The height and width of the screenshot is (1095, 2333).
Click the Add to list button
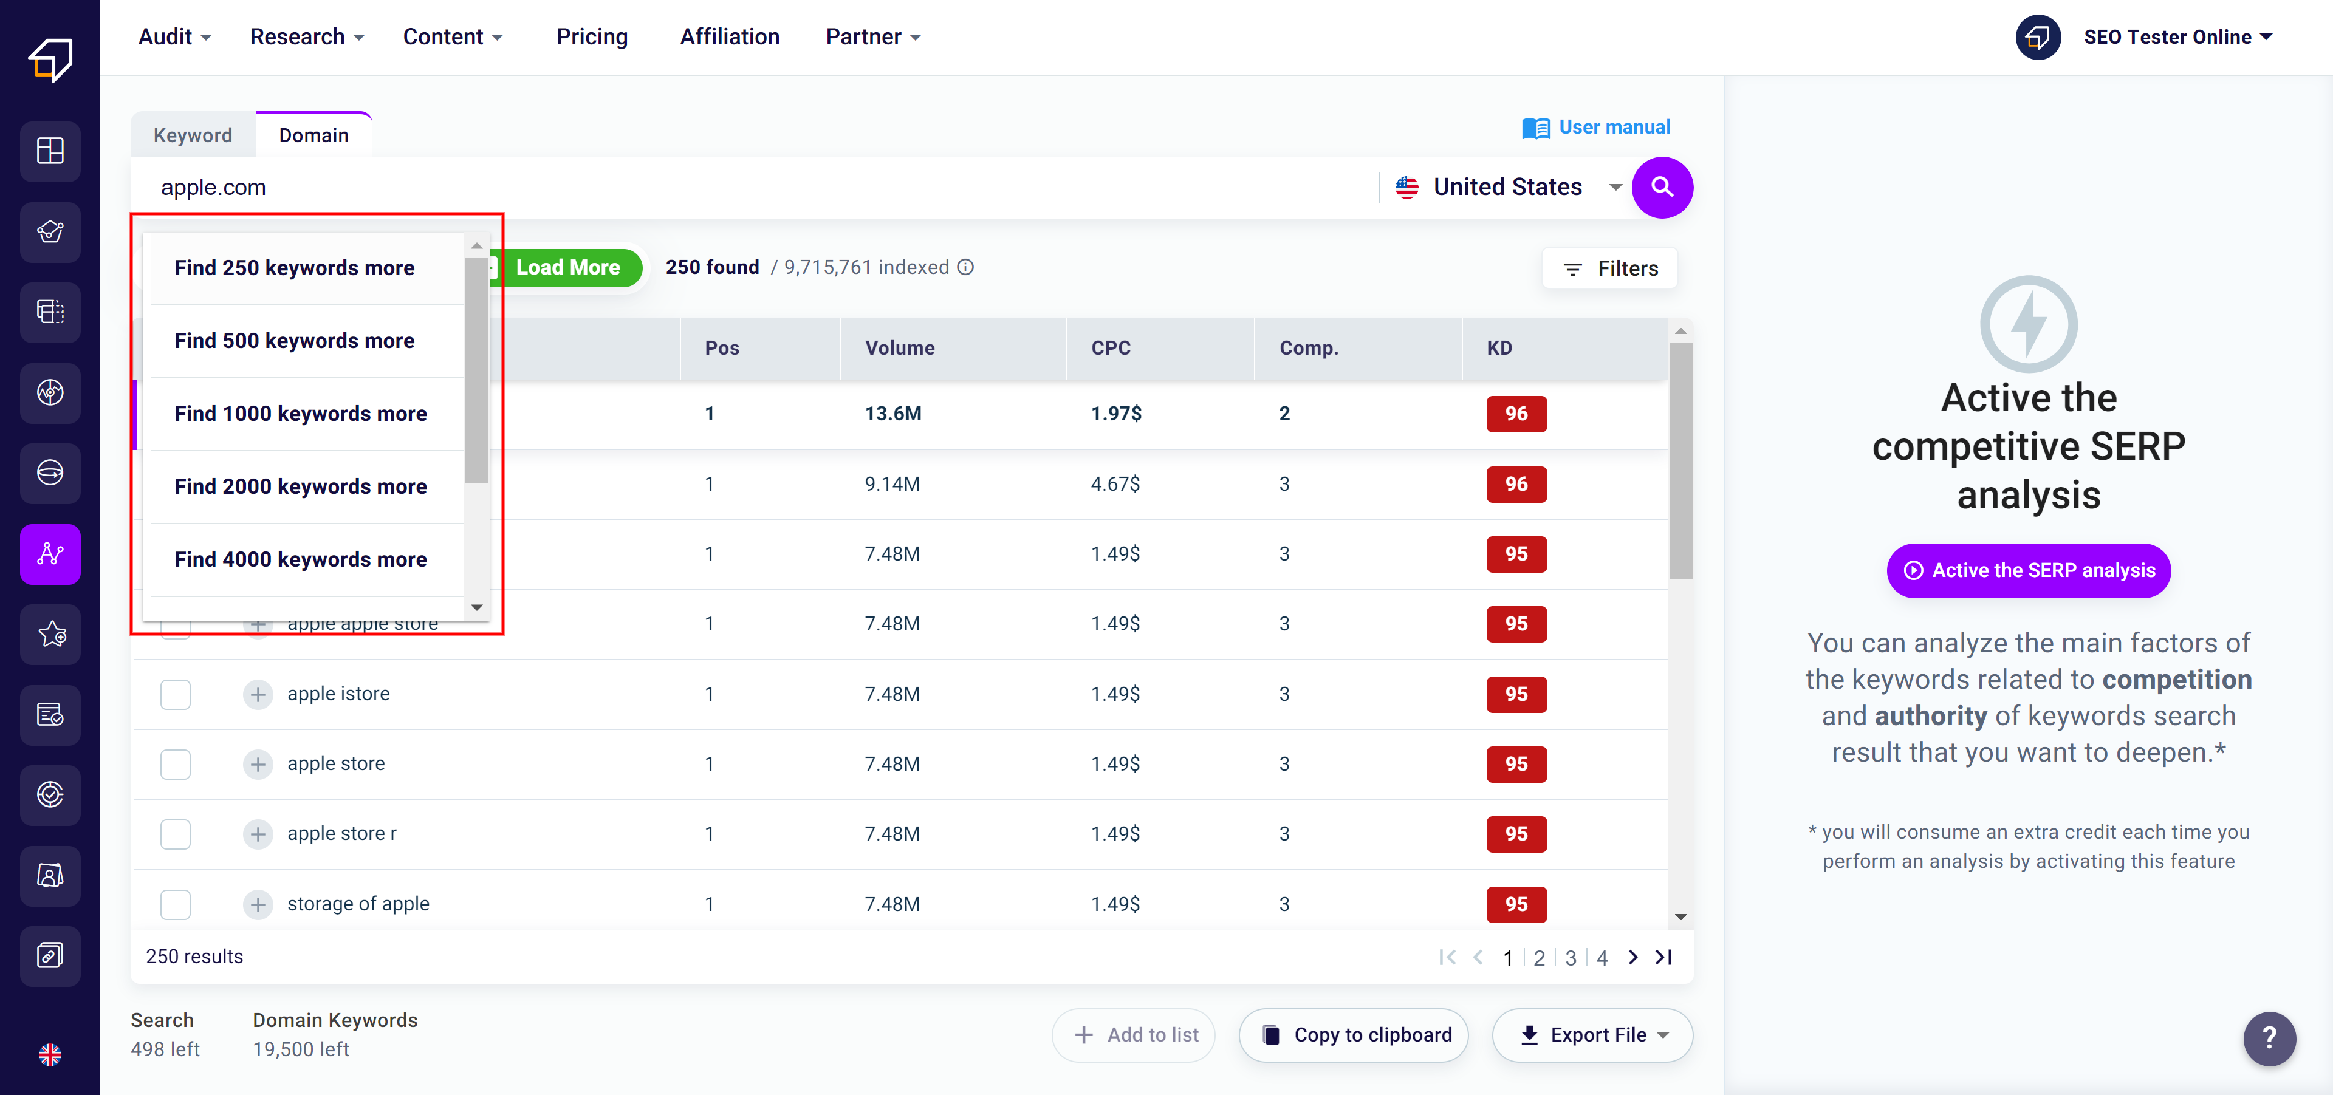pos(1134,1034)
